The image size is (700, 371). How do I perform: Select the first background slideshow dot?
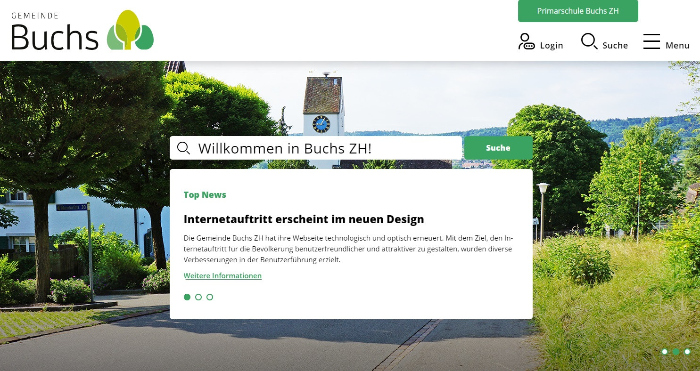tap(665, 352)
